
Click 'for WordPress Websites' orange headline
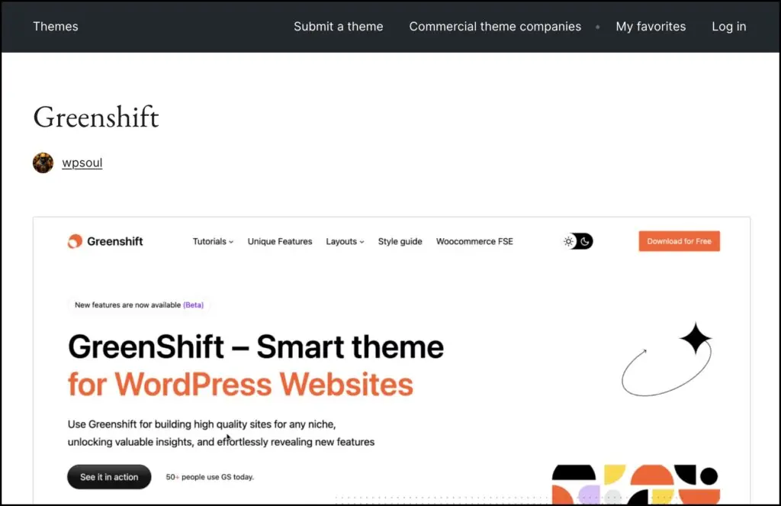pyautogui.click(x=240, y=385)
